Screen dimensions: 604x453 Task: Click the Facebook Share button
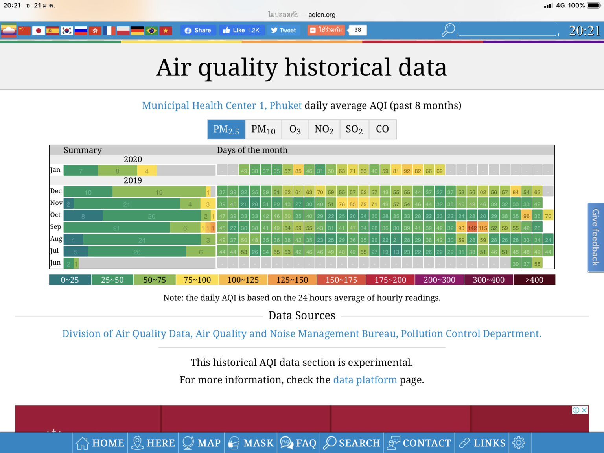[x=198, y=30]
